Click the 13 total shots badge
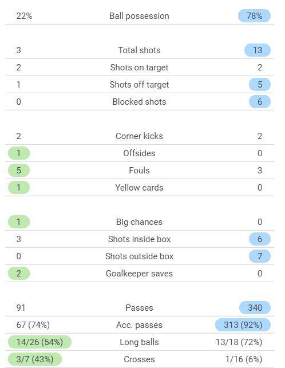This screenshot has width=285, height=368. 258,50
